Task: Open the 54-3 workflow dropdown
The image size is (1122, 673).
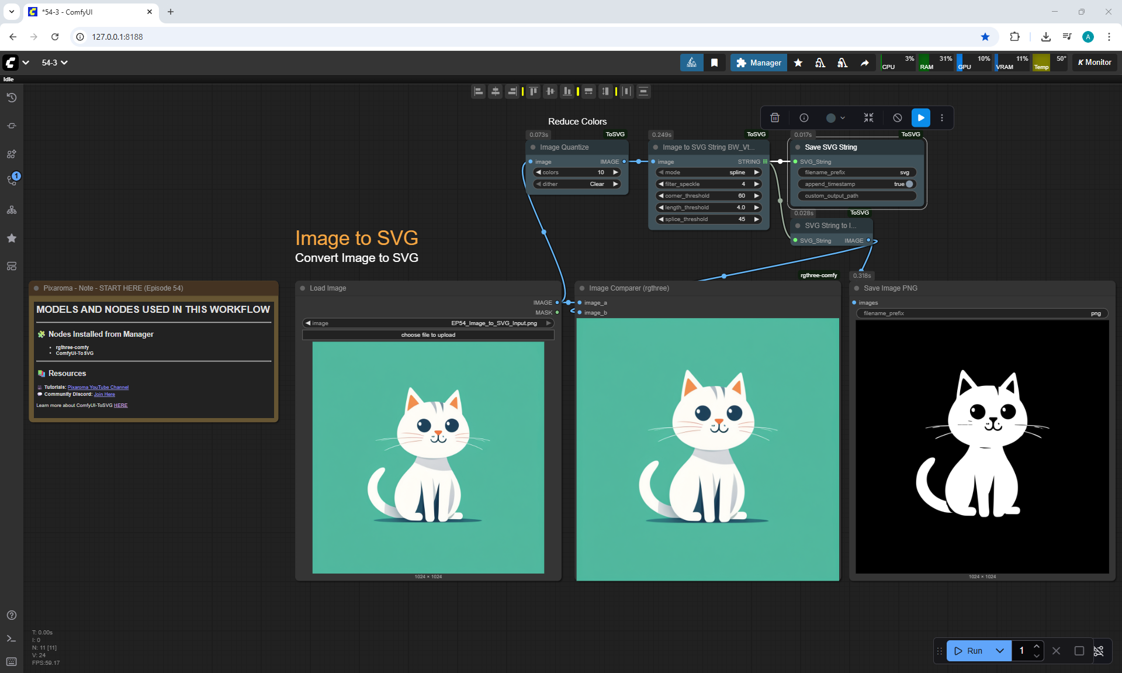Action: point(55,63)
